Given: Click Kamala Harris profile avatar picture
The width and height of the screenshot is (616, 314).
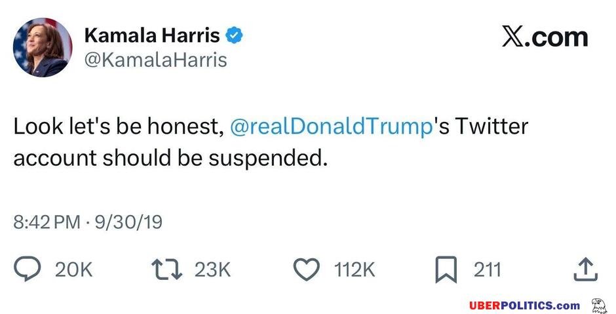Looking at the screenshot, I should coord(43,48).
